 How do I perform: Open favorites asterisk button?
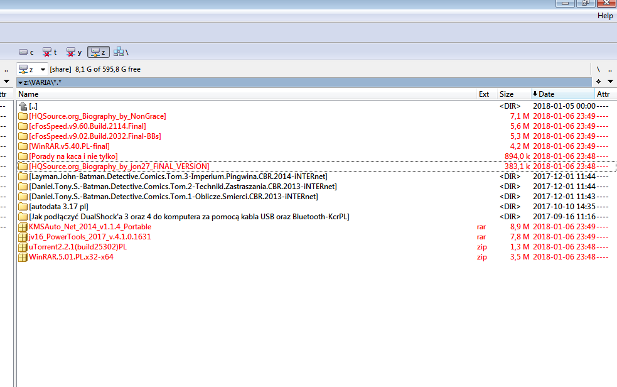click(599, 82)
